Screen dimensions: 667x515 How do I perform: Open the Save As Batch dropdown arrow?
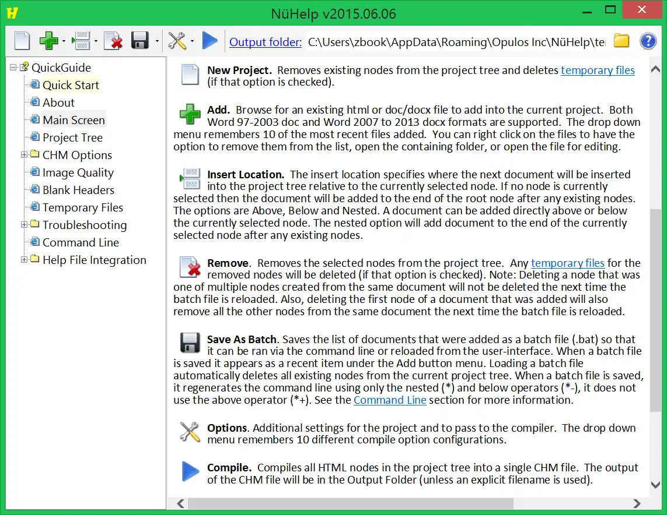157,41
